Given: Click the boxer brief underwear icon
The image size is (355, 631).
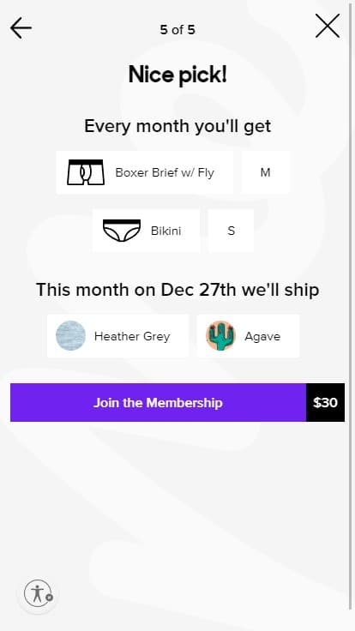Looking at the screenshot, I should (86, 172).
